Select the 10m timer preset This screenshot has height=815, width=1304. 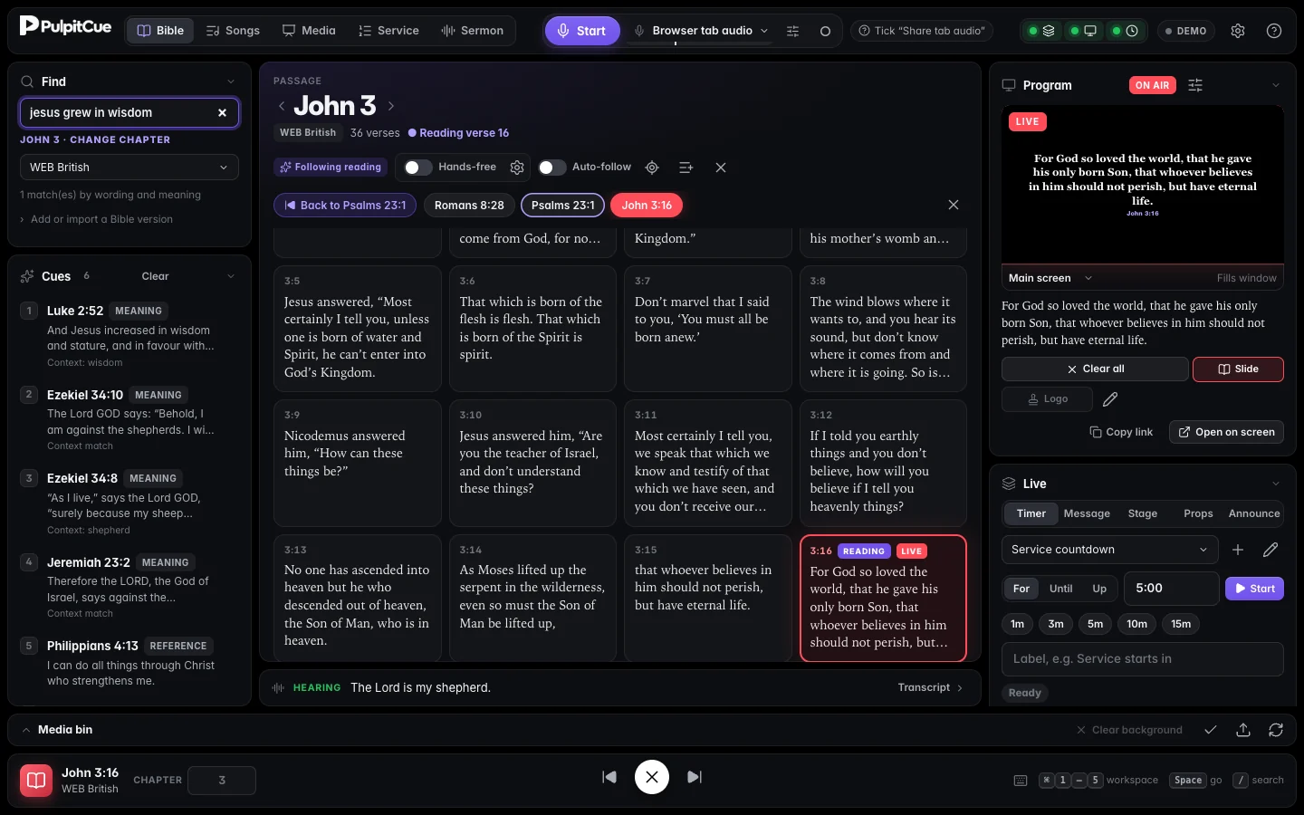click(1136, 624)
